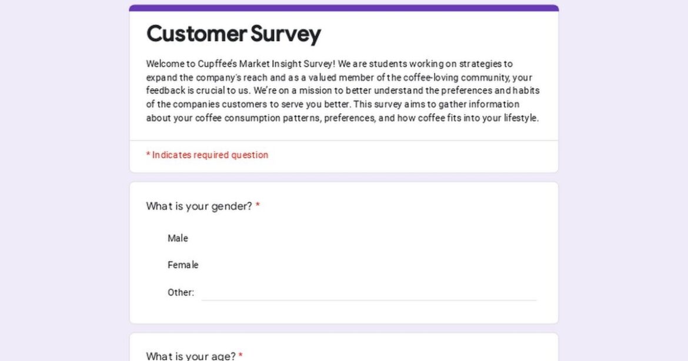Click the Other text entry line
Screen dimensions: 688x361
[370, 297]
